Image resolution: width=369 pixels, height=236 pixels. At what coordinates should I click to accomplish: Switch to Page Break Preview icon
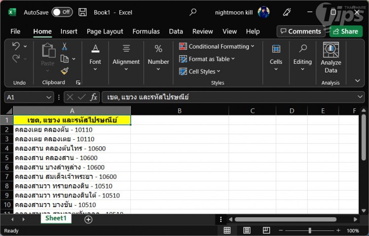(266, 230)
